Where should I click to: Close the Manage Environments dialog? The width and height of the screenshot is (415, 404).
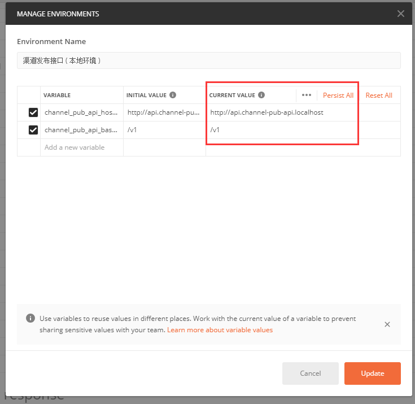coord(401,14)
